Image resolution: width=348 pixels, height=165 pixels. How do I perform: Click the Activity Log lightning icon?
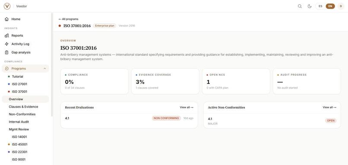point(6,44)
